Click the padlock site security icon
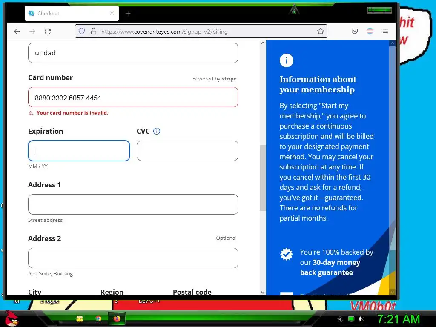The height and width of the screenshot is (327, 436). tap(94, 31)
